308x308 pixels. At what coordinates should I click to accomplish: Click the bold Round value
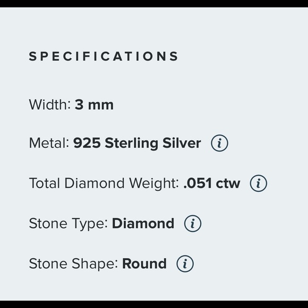click(x=144, y=263)
